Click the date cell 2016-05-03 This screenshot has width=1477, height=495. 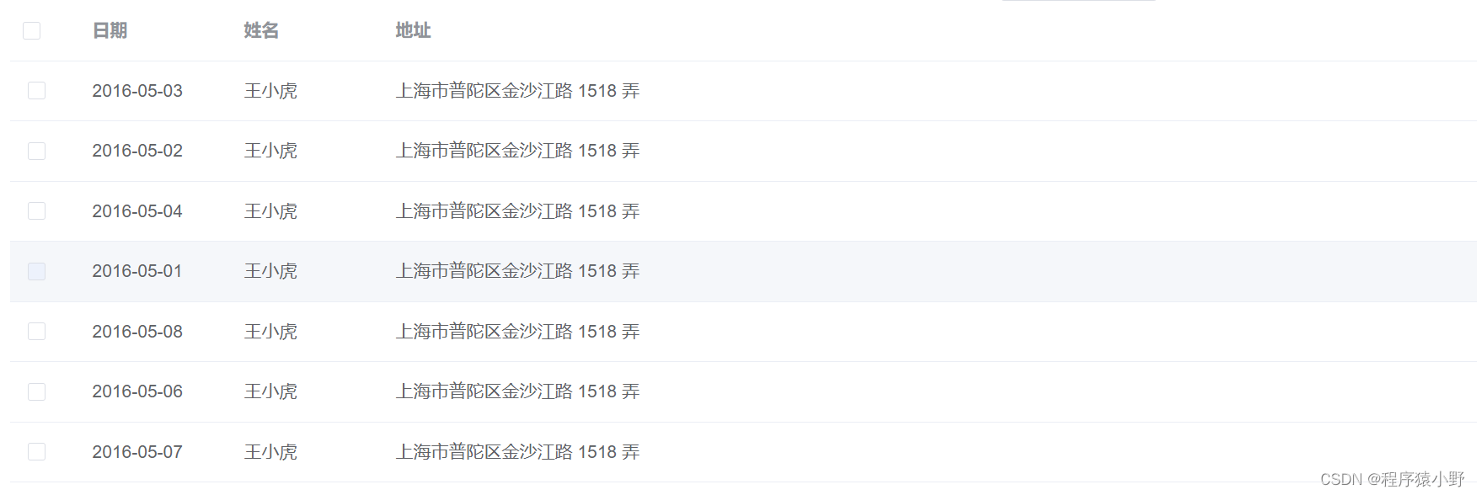(x=137, y=91)
